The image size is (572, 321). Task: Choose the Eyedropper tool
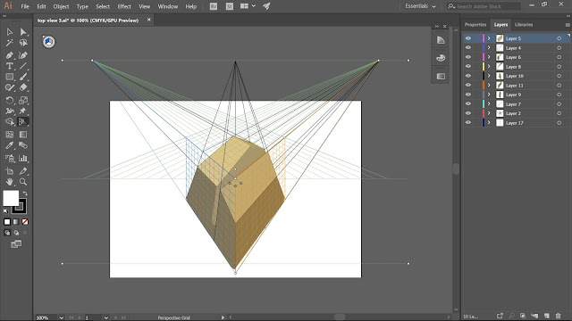[x=10, y=145]
